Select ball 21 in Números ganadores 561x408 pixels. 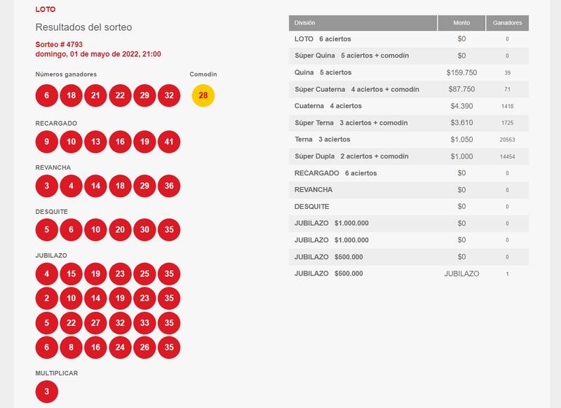pos(96,95)
